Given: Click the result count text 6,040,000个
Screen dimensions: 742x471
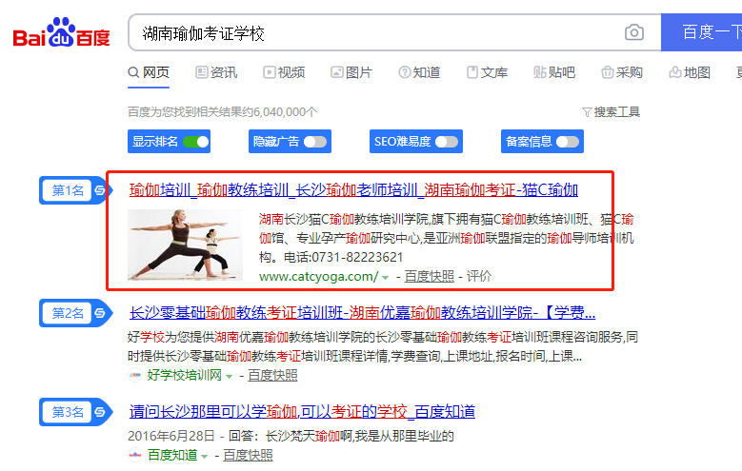Looking at the screenshot, I should click(x=286, y=112).
